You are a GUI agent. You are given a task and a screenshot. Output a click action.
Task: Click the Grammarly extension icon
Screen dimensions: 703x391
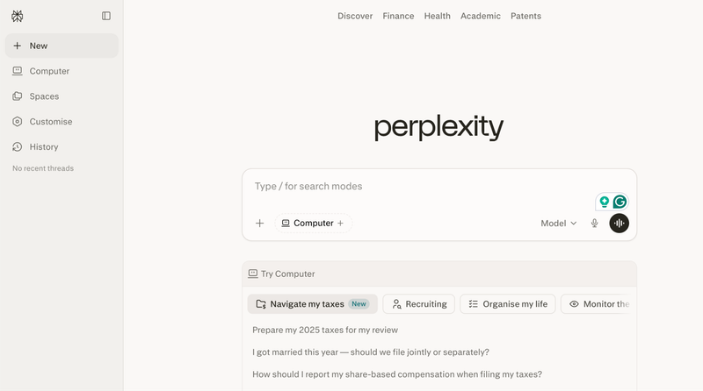pos(620,202)
